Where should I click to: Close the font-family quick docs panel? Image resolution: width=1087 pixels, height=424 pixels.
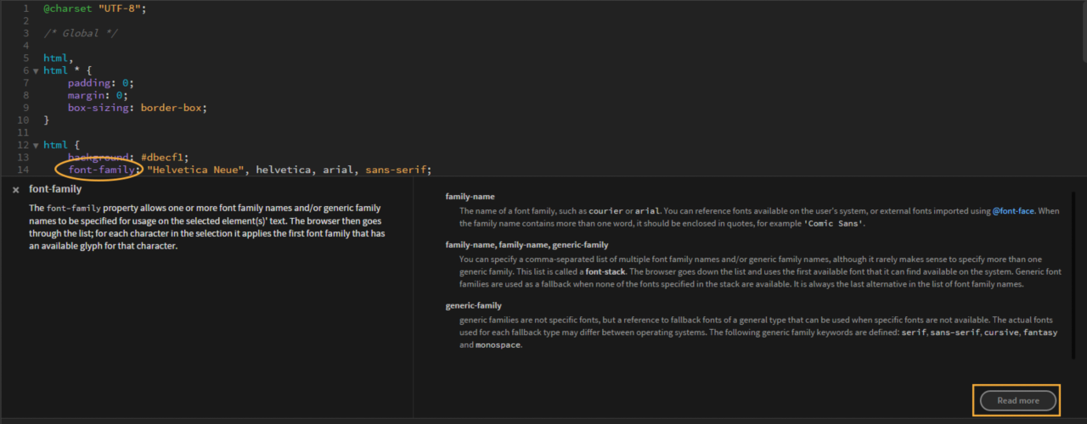(x=16, y=190)
